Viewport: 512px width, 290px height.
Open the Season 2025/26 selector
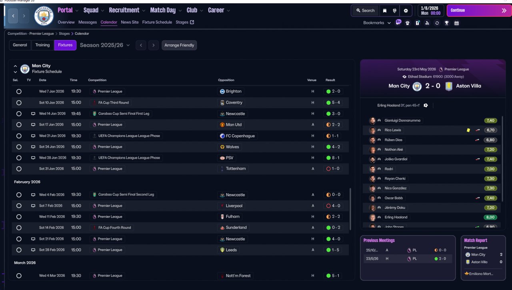pos(105,45)
